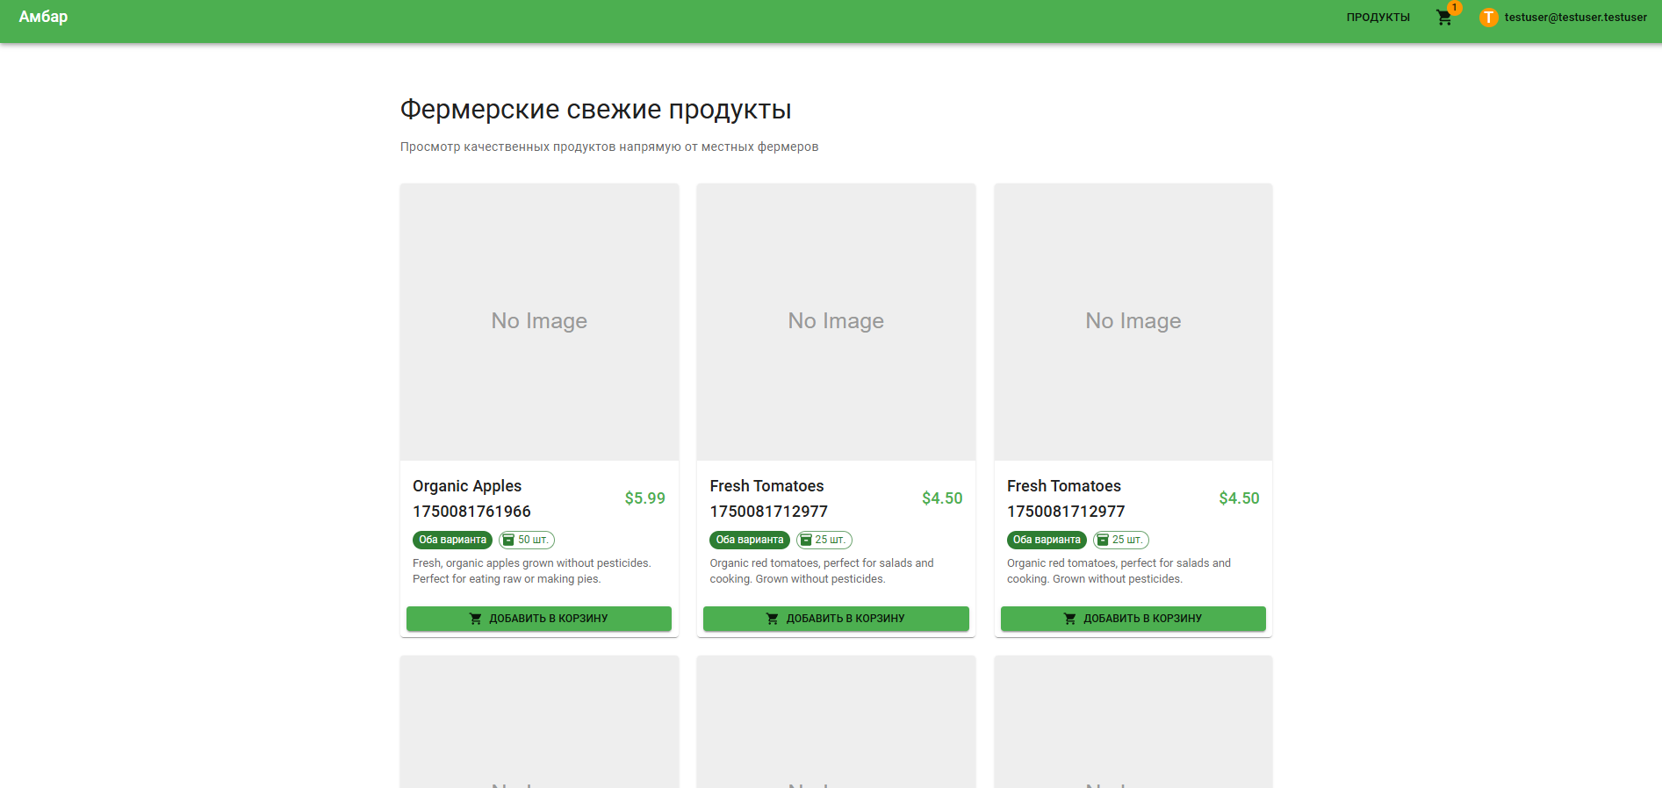Select the product ID 1750081761966
1662x788 pixels.
tap(472, 512)
